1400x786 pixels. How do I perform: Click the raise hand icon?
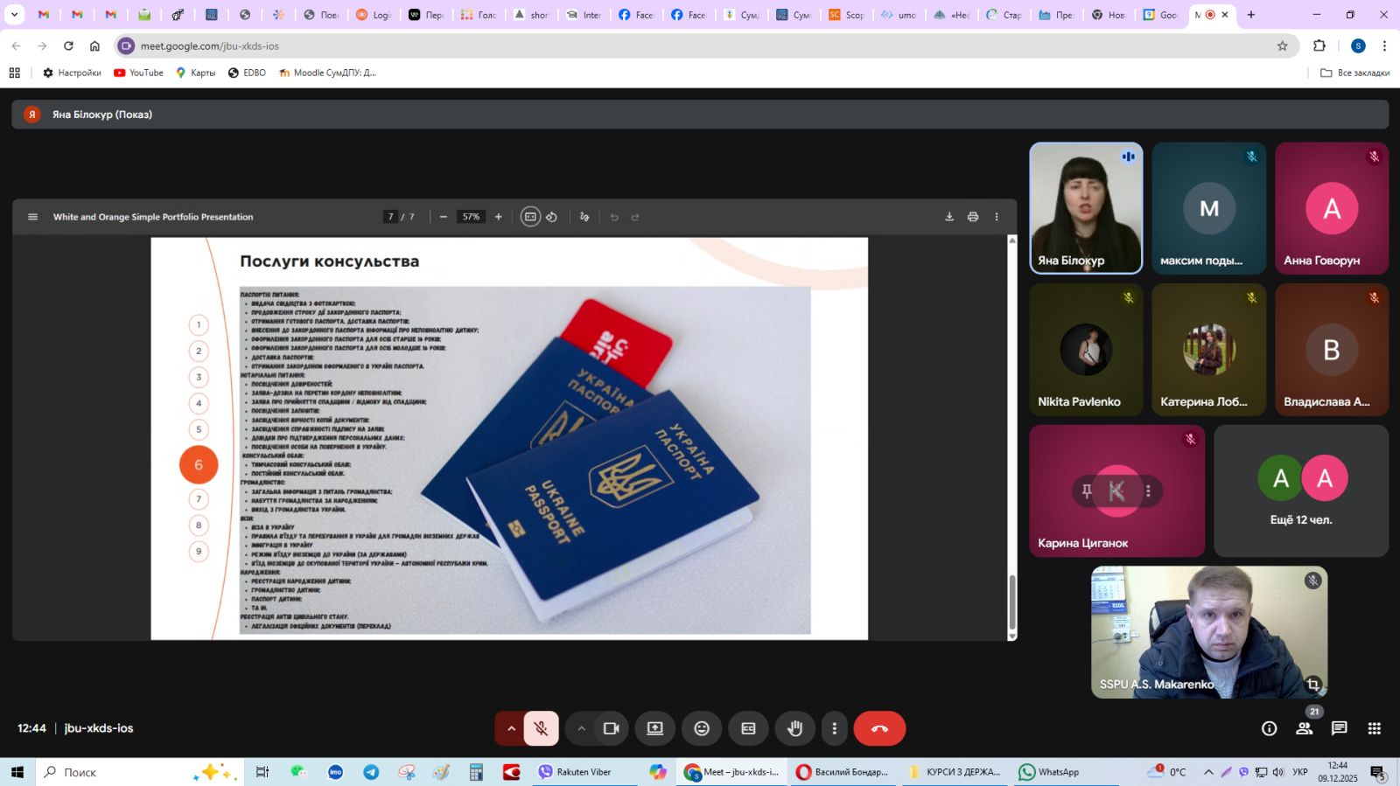point(794,728)
